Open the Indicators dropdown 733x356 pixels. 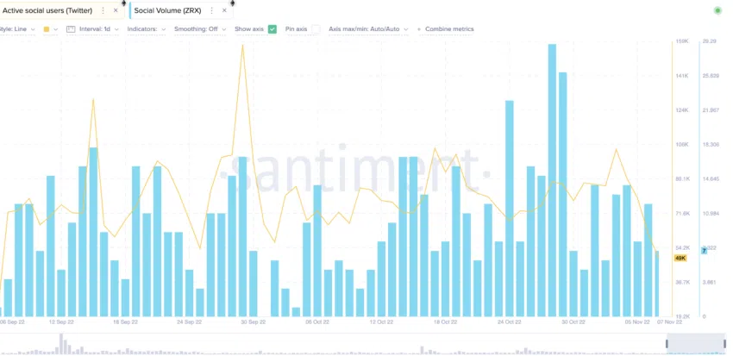coord(147,29)
